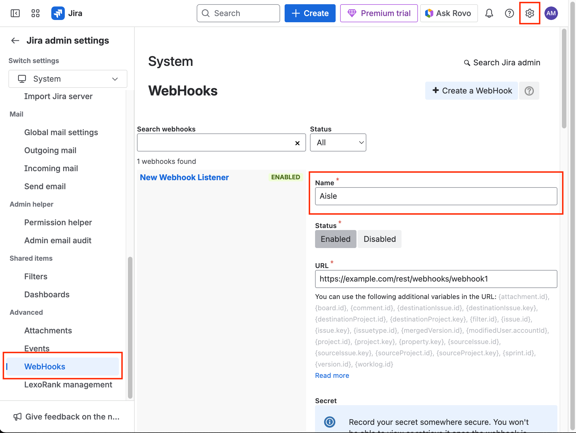
Task: Select WebHooks in the Advanced section
Action: click(45, 367)
